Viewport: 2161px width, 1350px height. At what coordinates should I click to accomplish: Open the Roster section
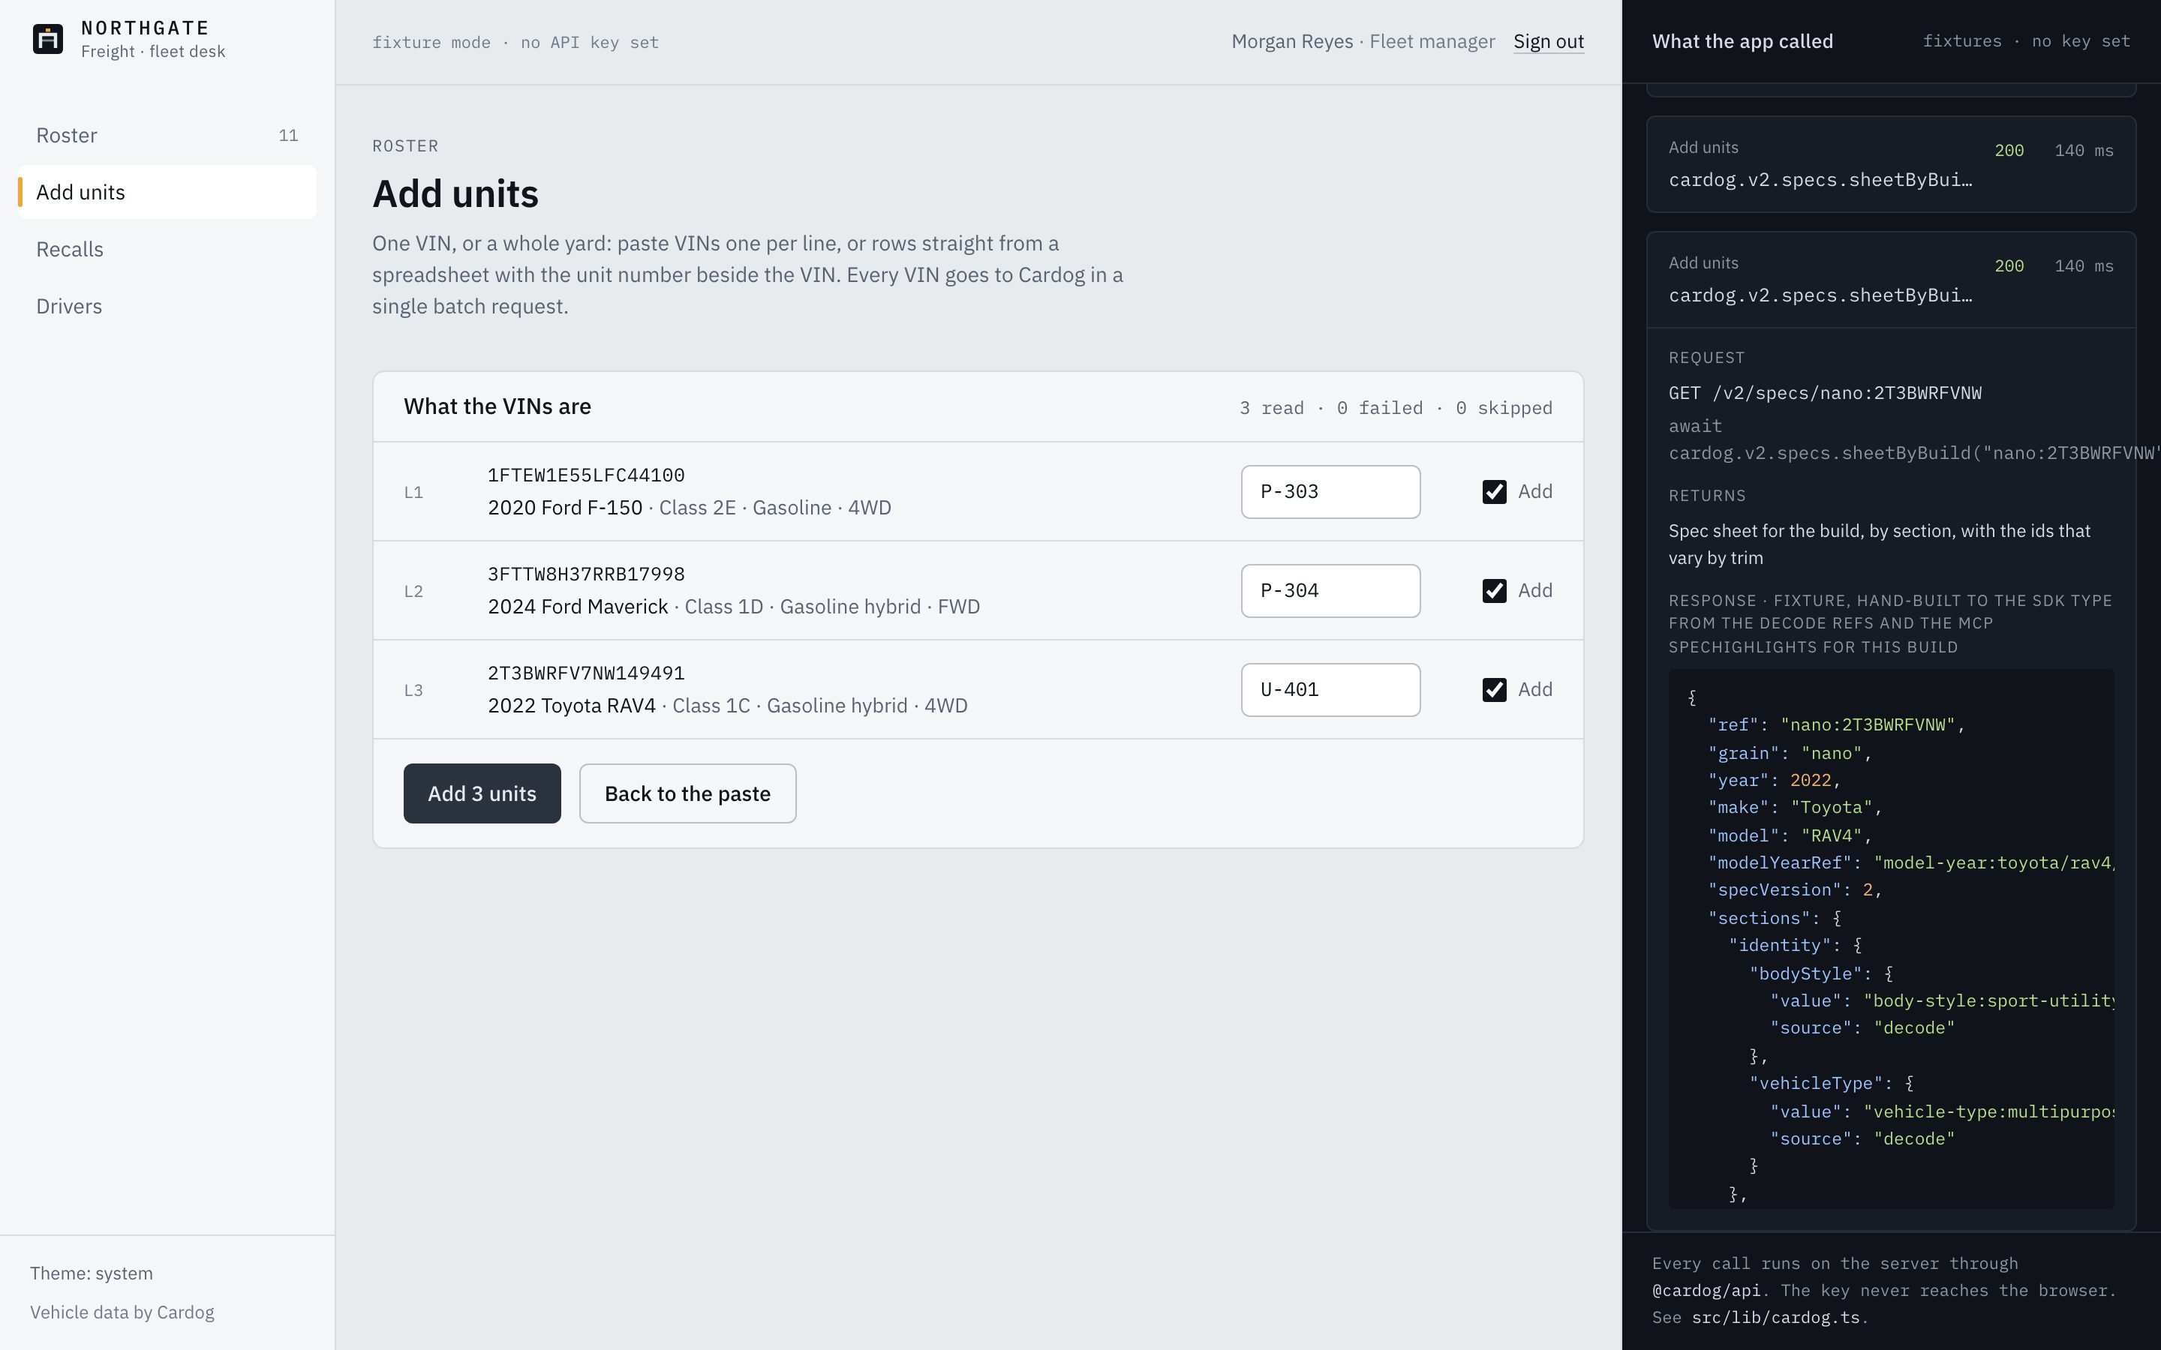pos(167,135)
